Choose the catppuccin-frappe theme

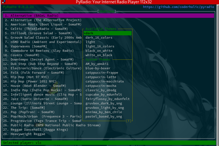tap(102, 73)
